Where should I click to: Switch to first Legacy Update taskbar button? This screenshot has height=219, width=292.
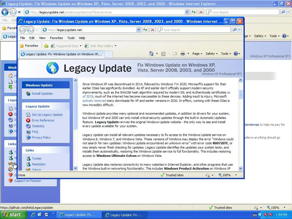pos(79,215)
